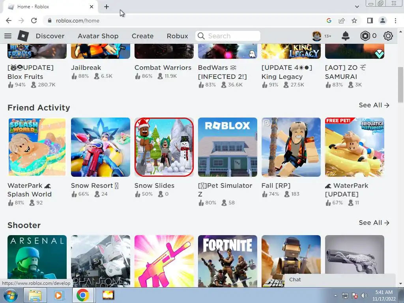Open the grey pistol shooter thumbnail

click(x=355, y=254)
